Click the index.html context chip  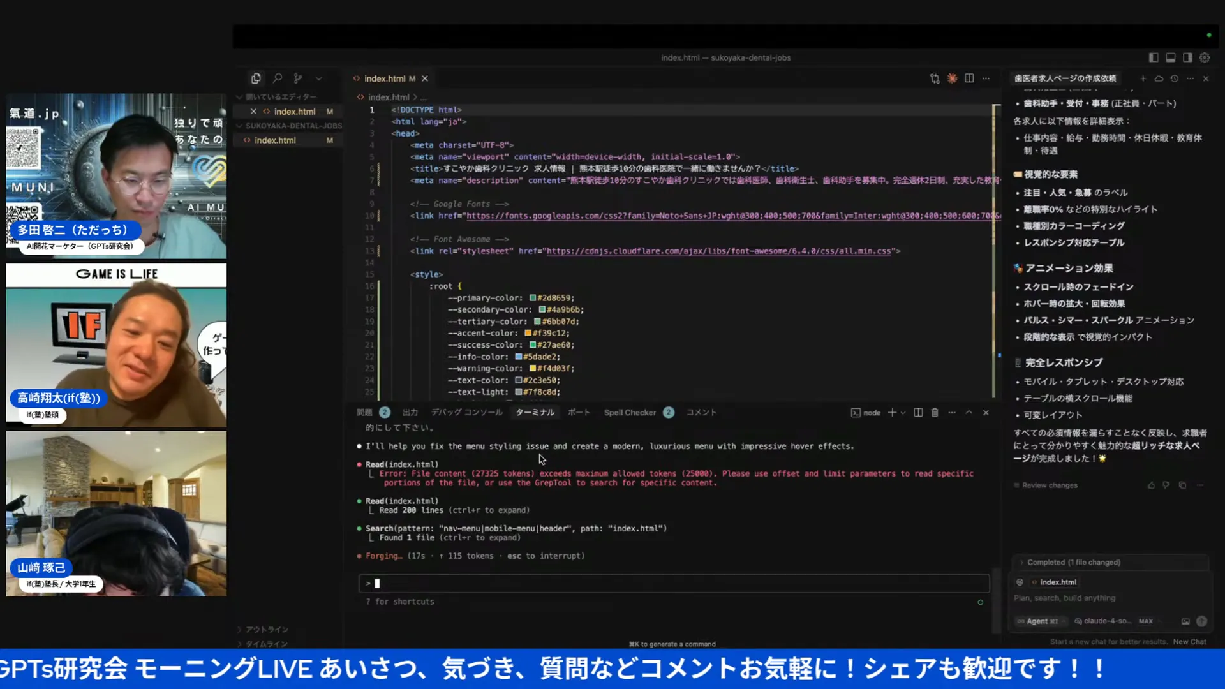click(x=1054, y=582)
